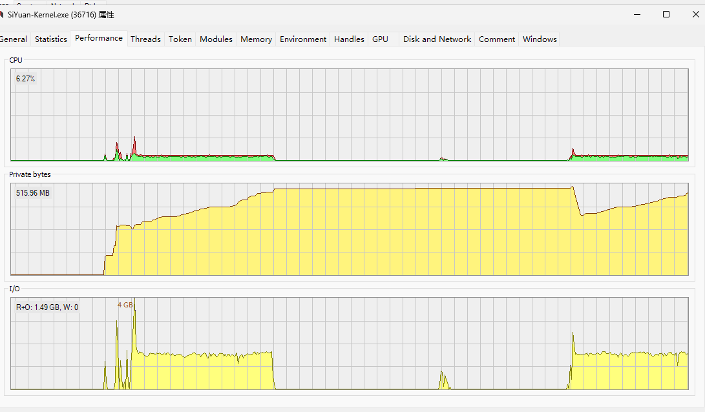Click the SiYuan-Kernel app icon in title bar
The height and width of the screenshot is (412, 705).
[3, 15]
